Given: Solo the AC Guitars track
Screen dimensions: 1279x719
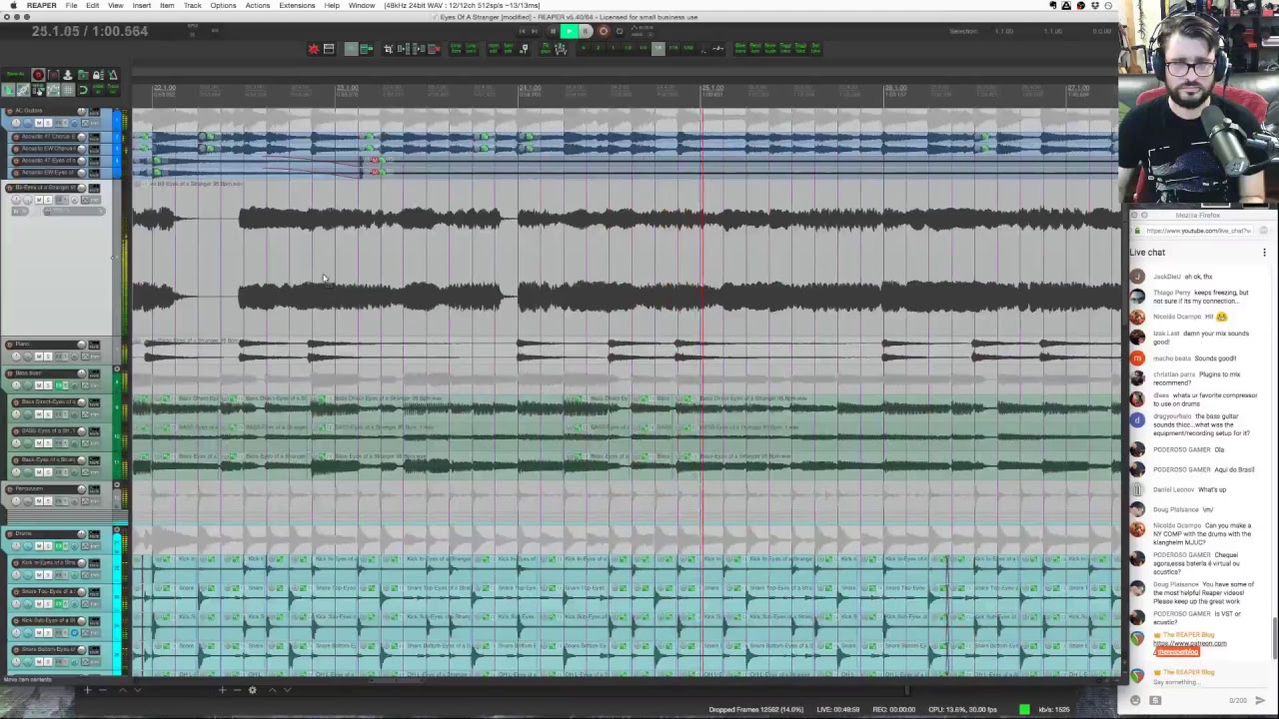Looking at the screenshot, I should [48, 123].
